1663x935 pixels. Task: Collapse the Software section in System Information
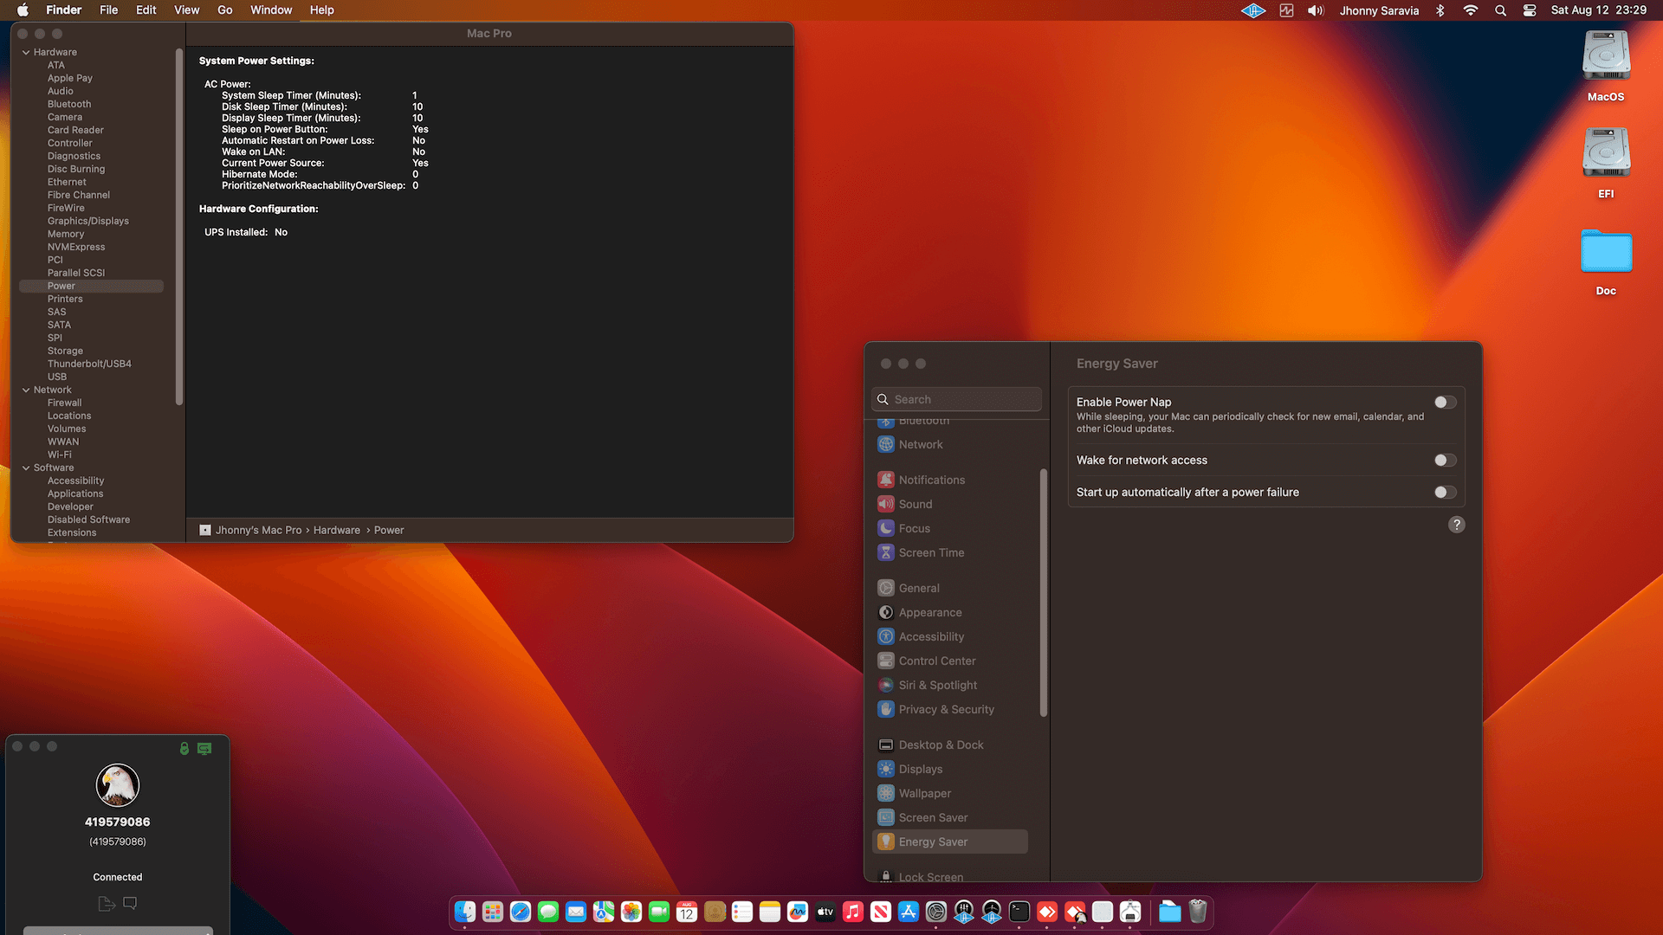pyautogui.click(x=26, y=468)
